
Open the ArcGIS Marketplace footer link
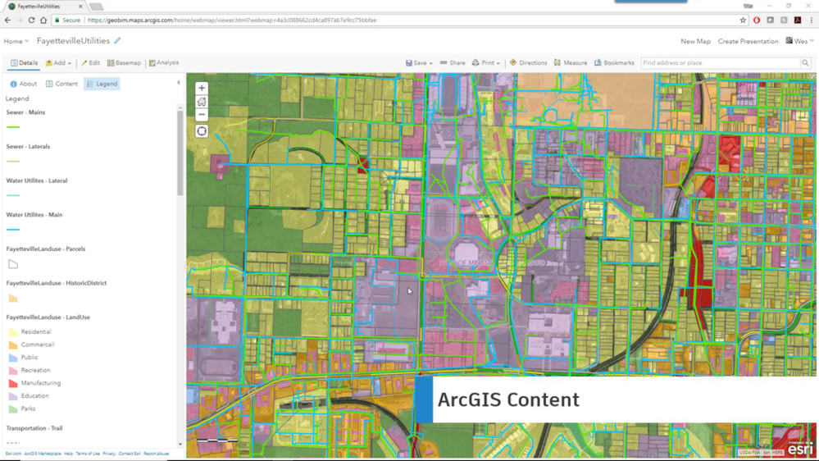43,454
